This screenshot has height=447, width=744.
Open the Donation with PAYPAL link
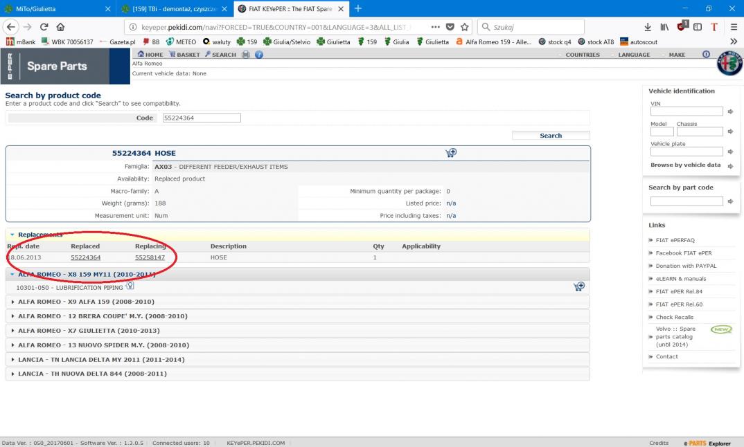point(686,266)
